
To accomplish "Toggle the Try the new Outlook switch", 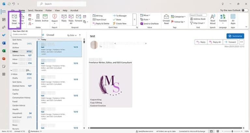I will (245, 10).
